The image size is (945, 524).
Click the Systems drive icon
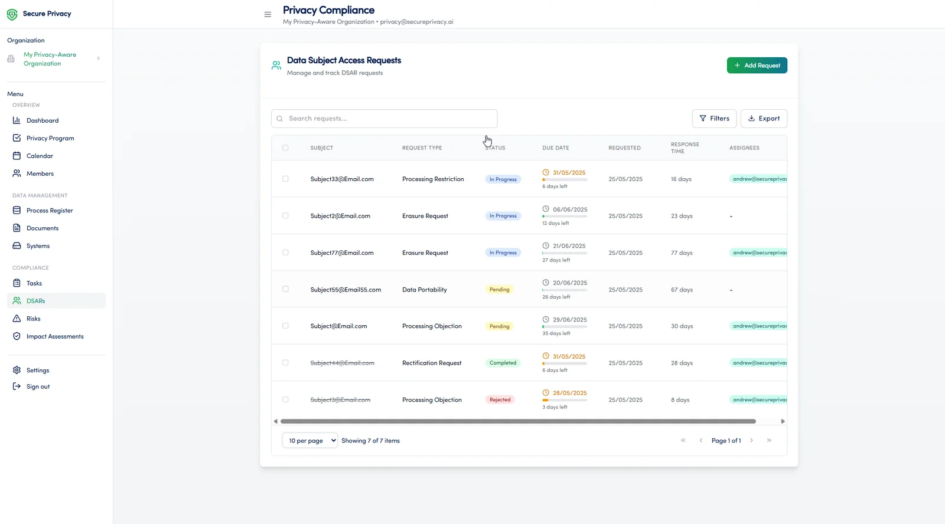(17, 246)
